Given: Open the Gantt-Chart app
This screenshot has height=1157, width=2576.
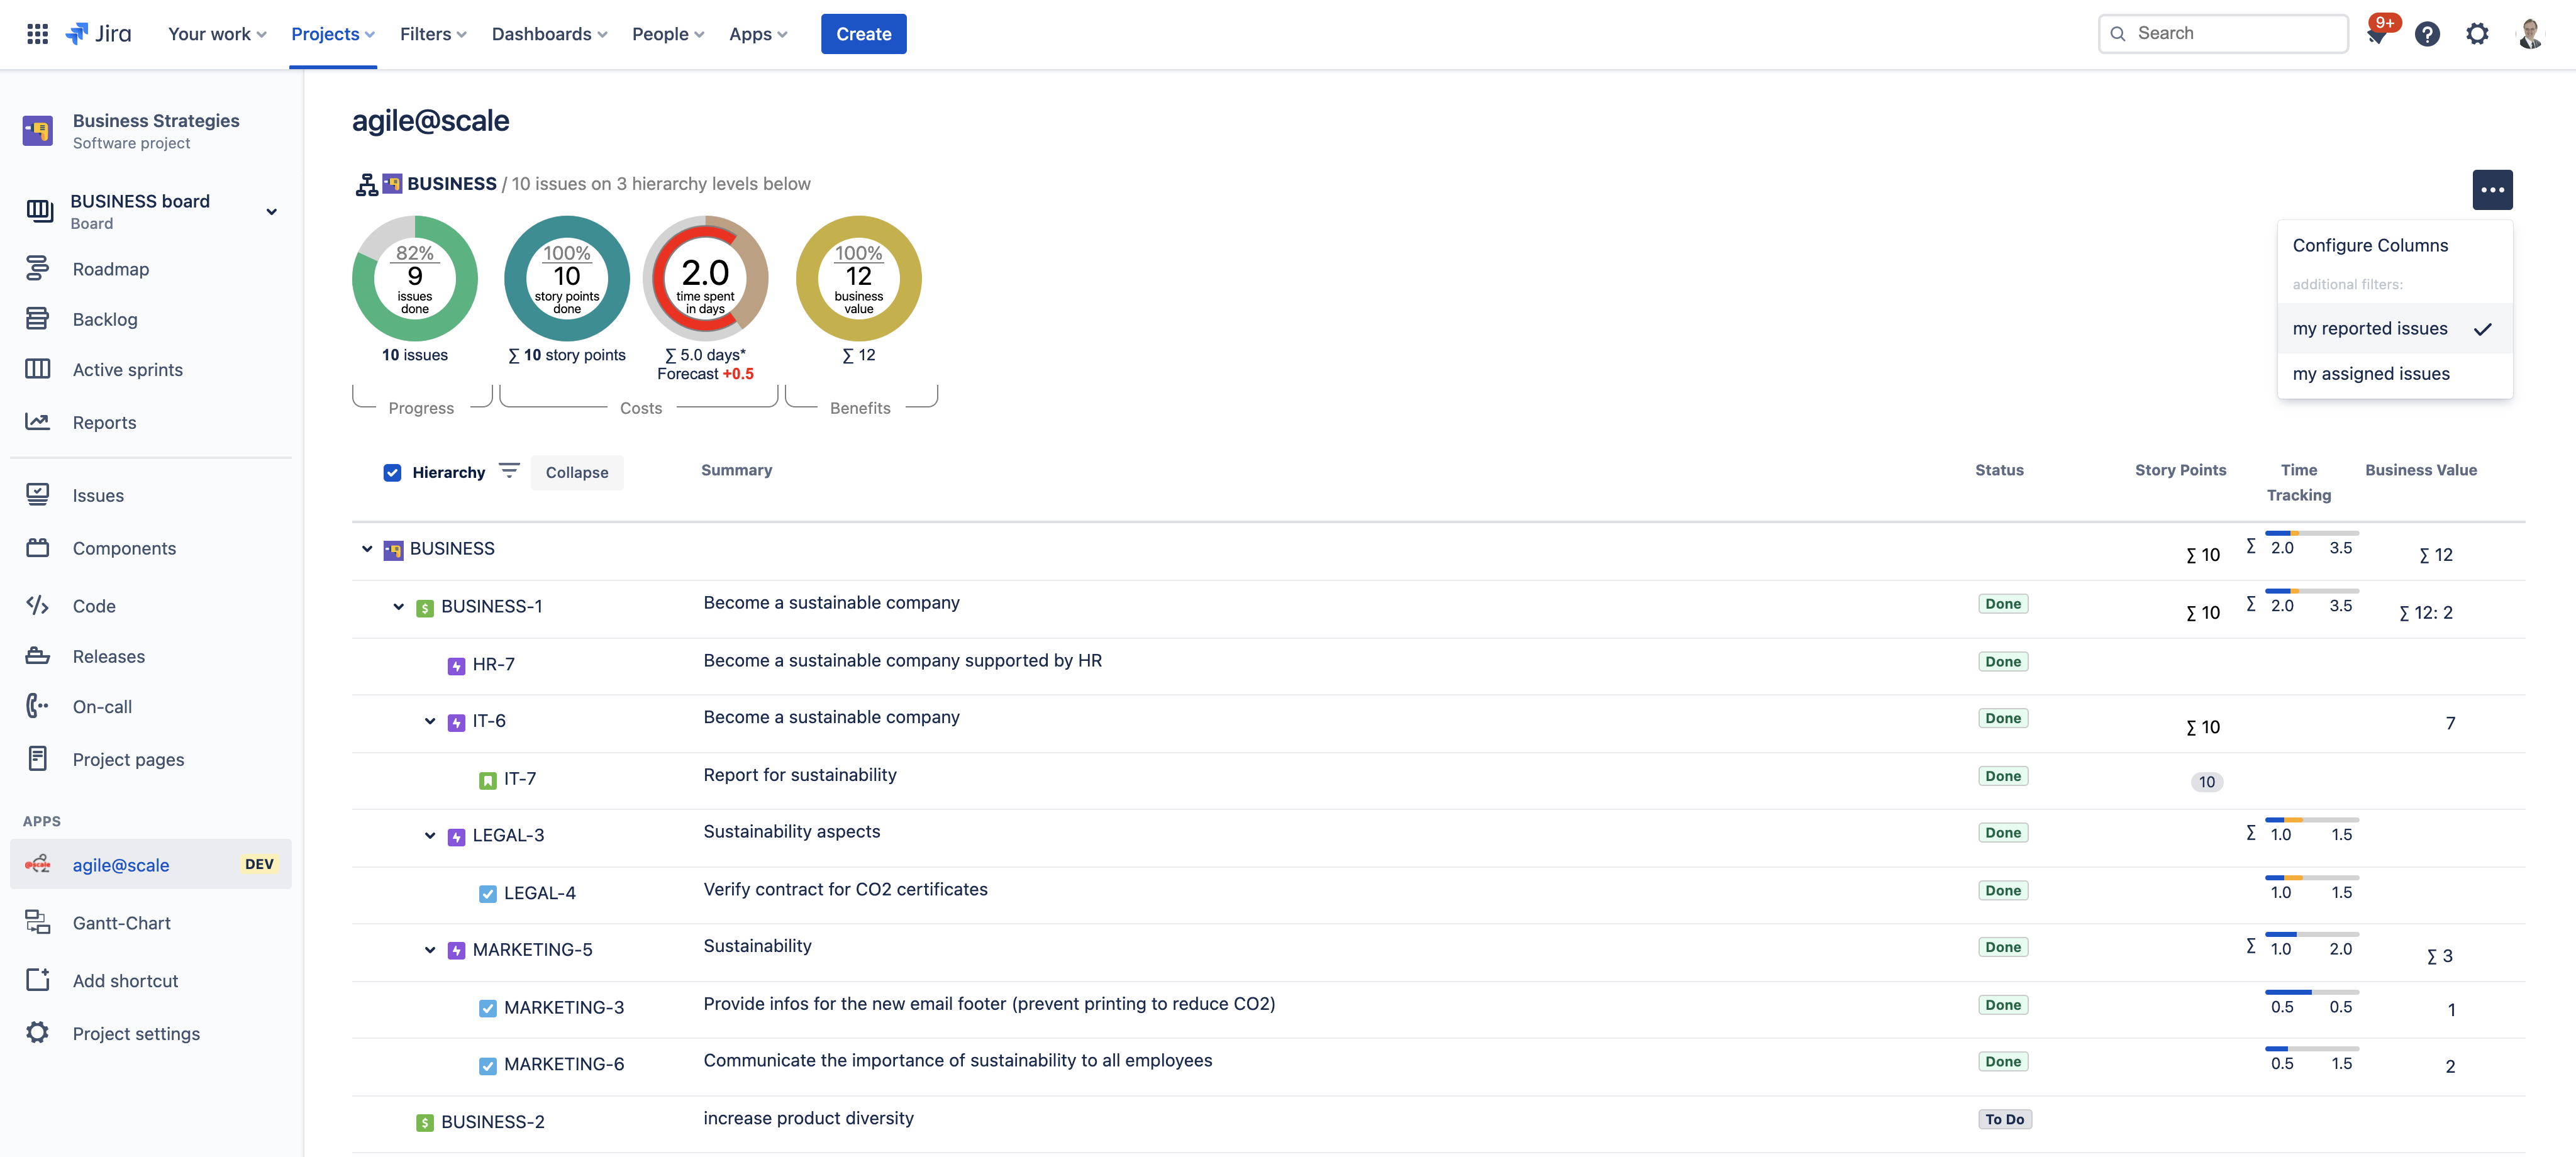Looking at the screenshot, I should tap(121, 922).
